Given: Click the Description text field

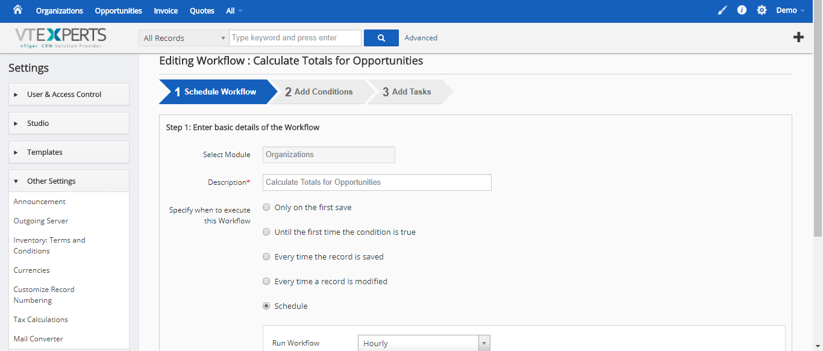Looking at the screenshot, I should (x=377, y=182).
